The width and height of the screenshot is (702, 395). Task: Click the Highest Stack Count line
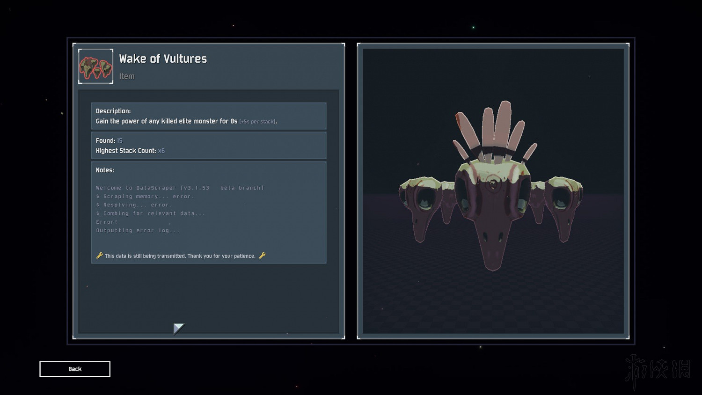coord(130,151)
